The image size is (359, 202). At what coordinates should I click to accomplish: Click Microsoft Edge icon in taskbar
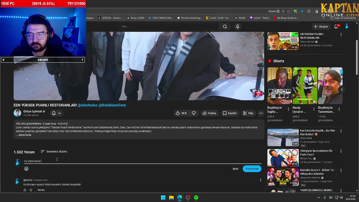(x=179, y=198)
